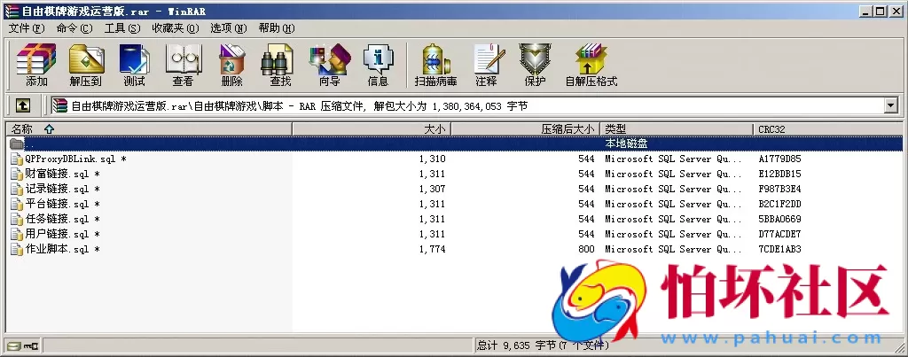The height and width of the screenshot is (357, 908).
Task: Go up one folder level button
Action: click(x=22, y=105)
